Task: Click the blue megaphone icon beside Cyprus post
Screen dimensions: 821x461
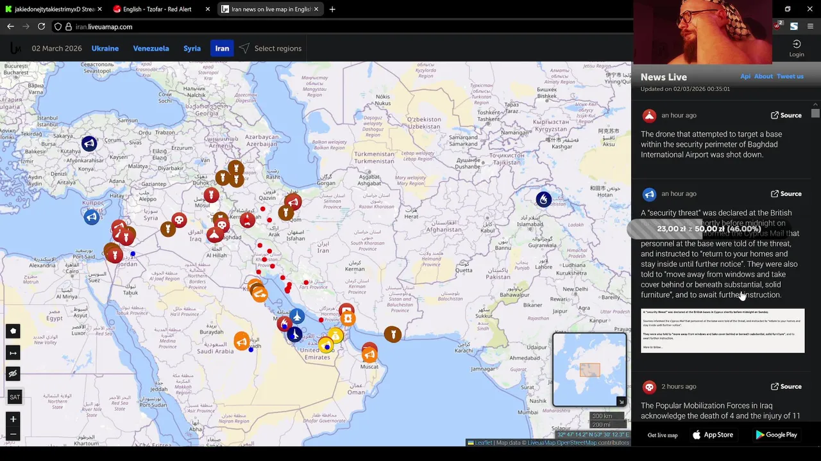Action: (649, 194)
